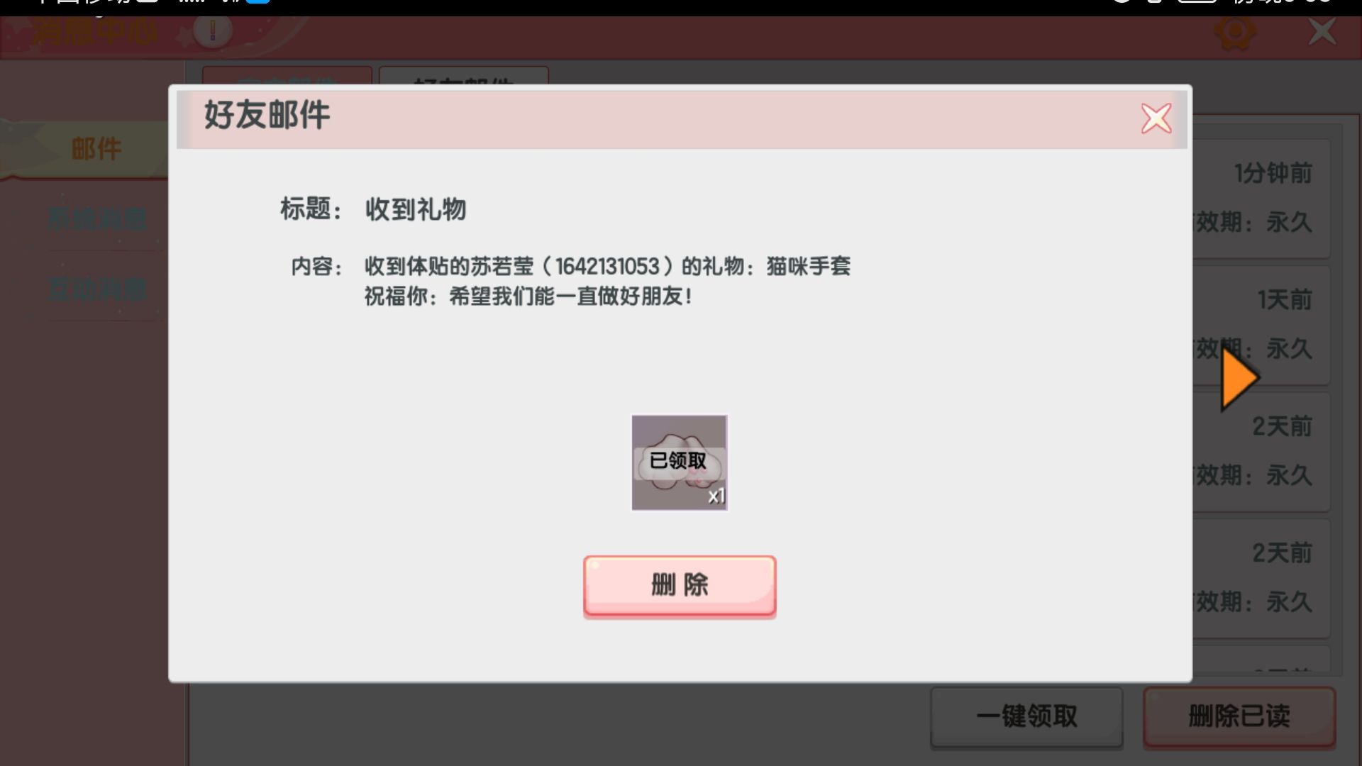Click the 删除 button in the dialog
The image size is (1362, 766).
(x=679, y=586)
